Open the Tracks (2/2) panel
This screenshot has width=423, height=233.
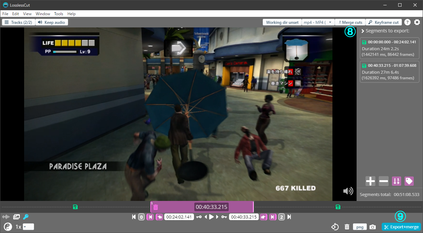tap(18, 22)
